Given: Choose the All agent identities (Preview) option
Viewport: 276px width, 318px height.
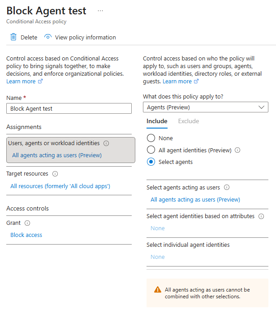Looking at the screenshot, I should (151, 150).
